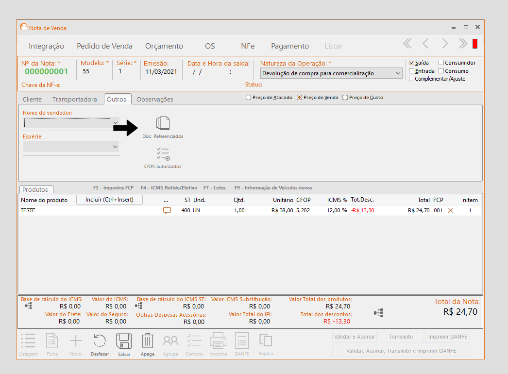Click F4 - ICMS Retido/Efetivo label
This screenshot has width=508, height=374.
pos(169,187)
